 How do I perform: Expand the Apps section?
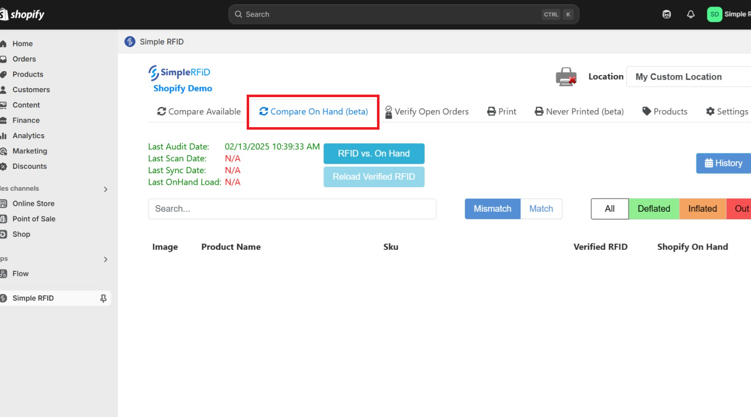pos(105,259)
